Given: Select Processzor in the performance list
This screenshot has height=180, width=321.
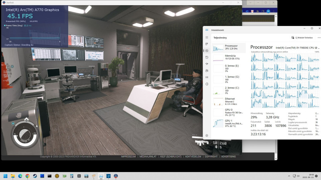Looking at the screenshot, I should [x=229, y=48].
